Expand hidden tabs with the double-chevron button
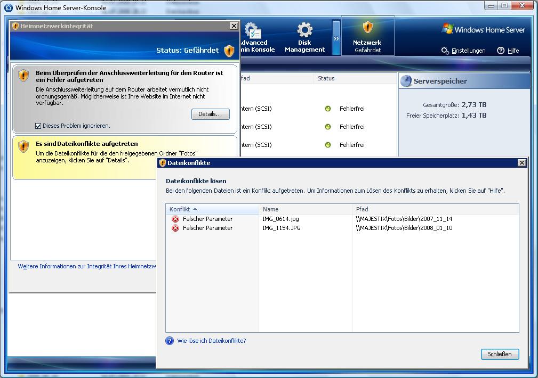This screenshot has width=538, height=378. click(x=336, y=38)
